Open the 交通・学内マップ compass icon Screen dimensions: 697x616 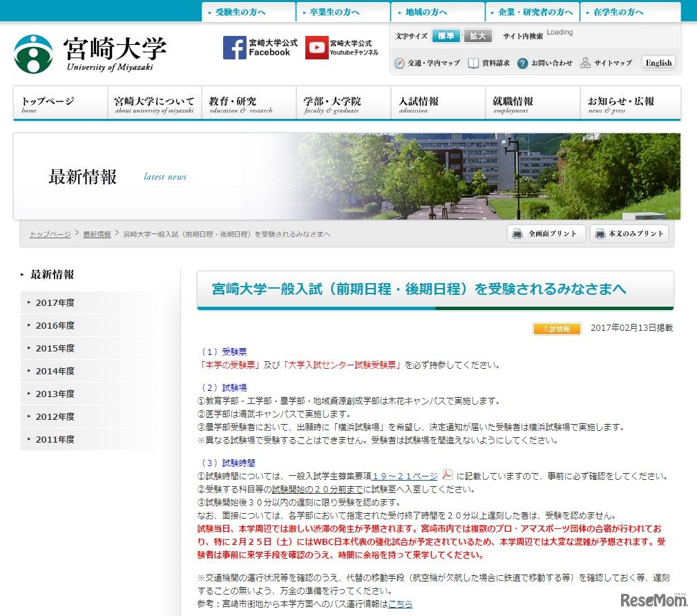tap(399, 63)
